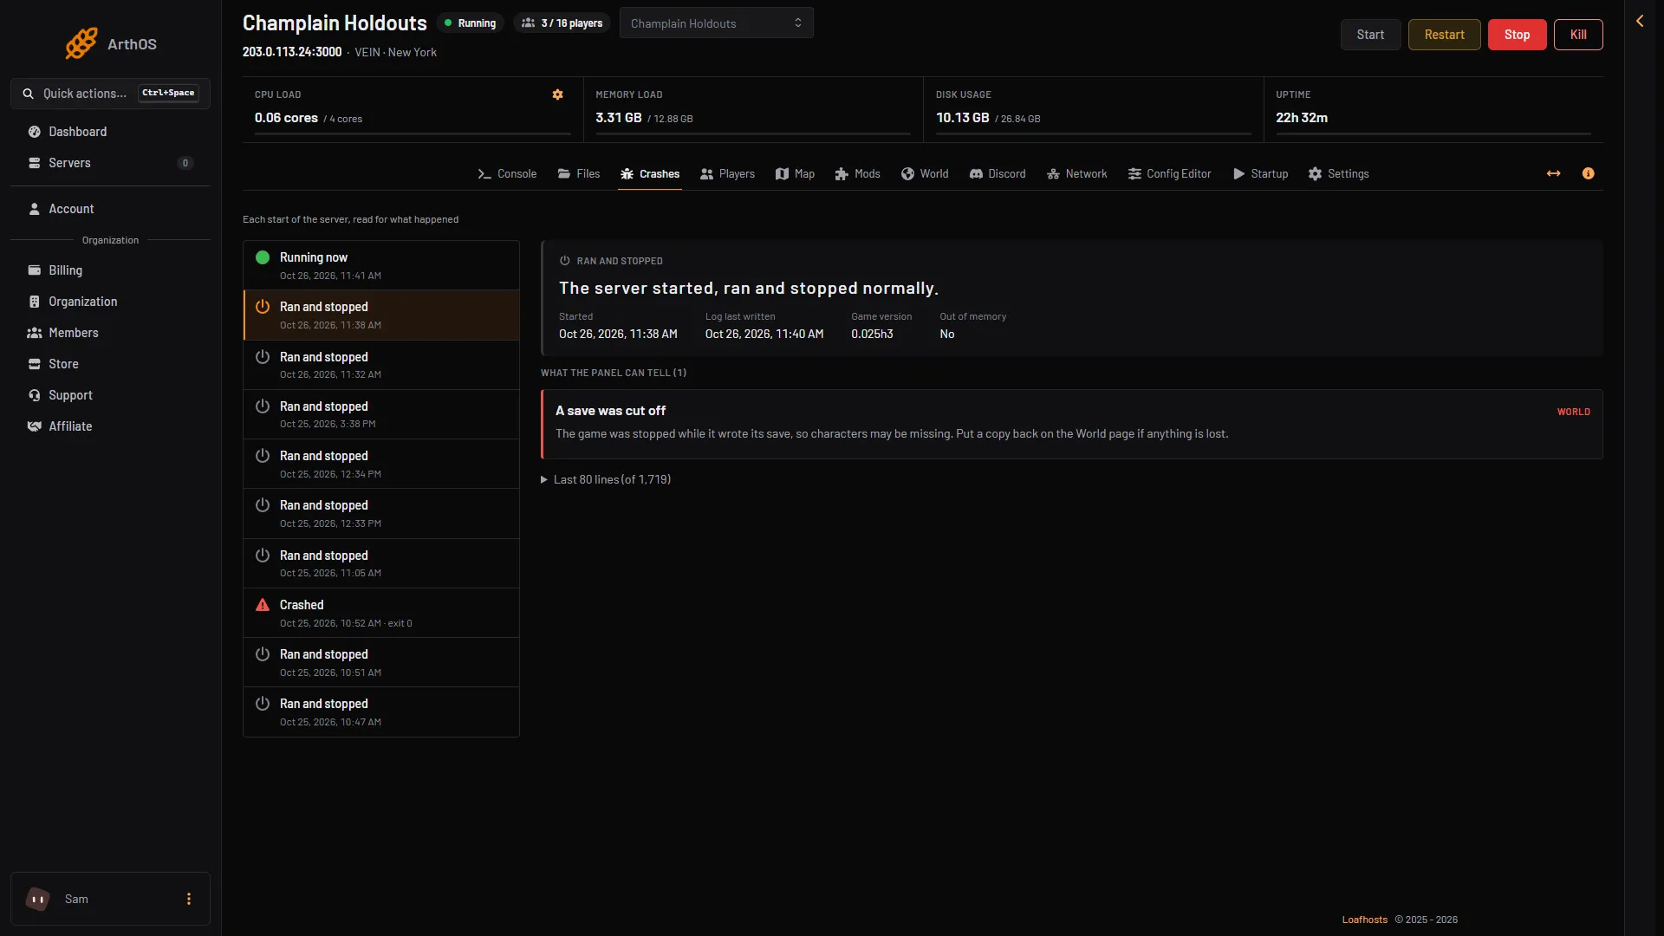Click the Quick actions search field

tap(110, 94)
